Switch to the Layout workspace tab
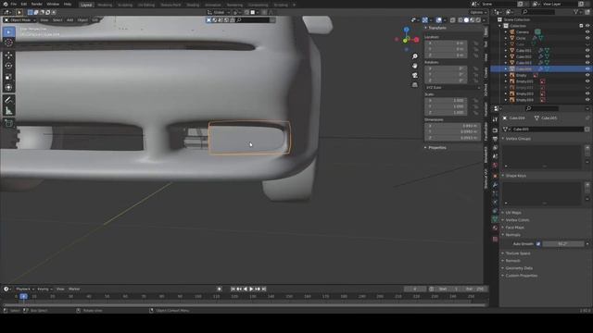Screen dimensions: 593x333 (x=86, y=5)
